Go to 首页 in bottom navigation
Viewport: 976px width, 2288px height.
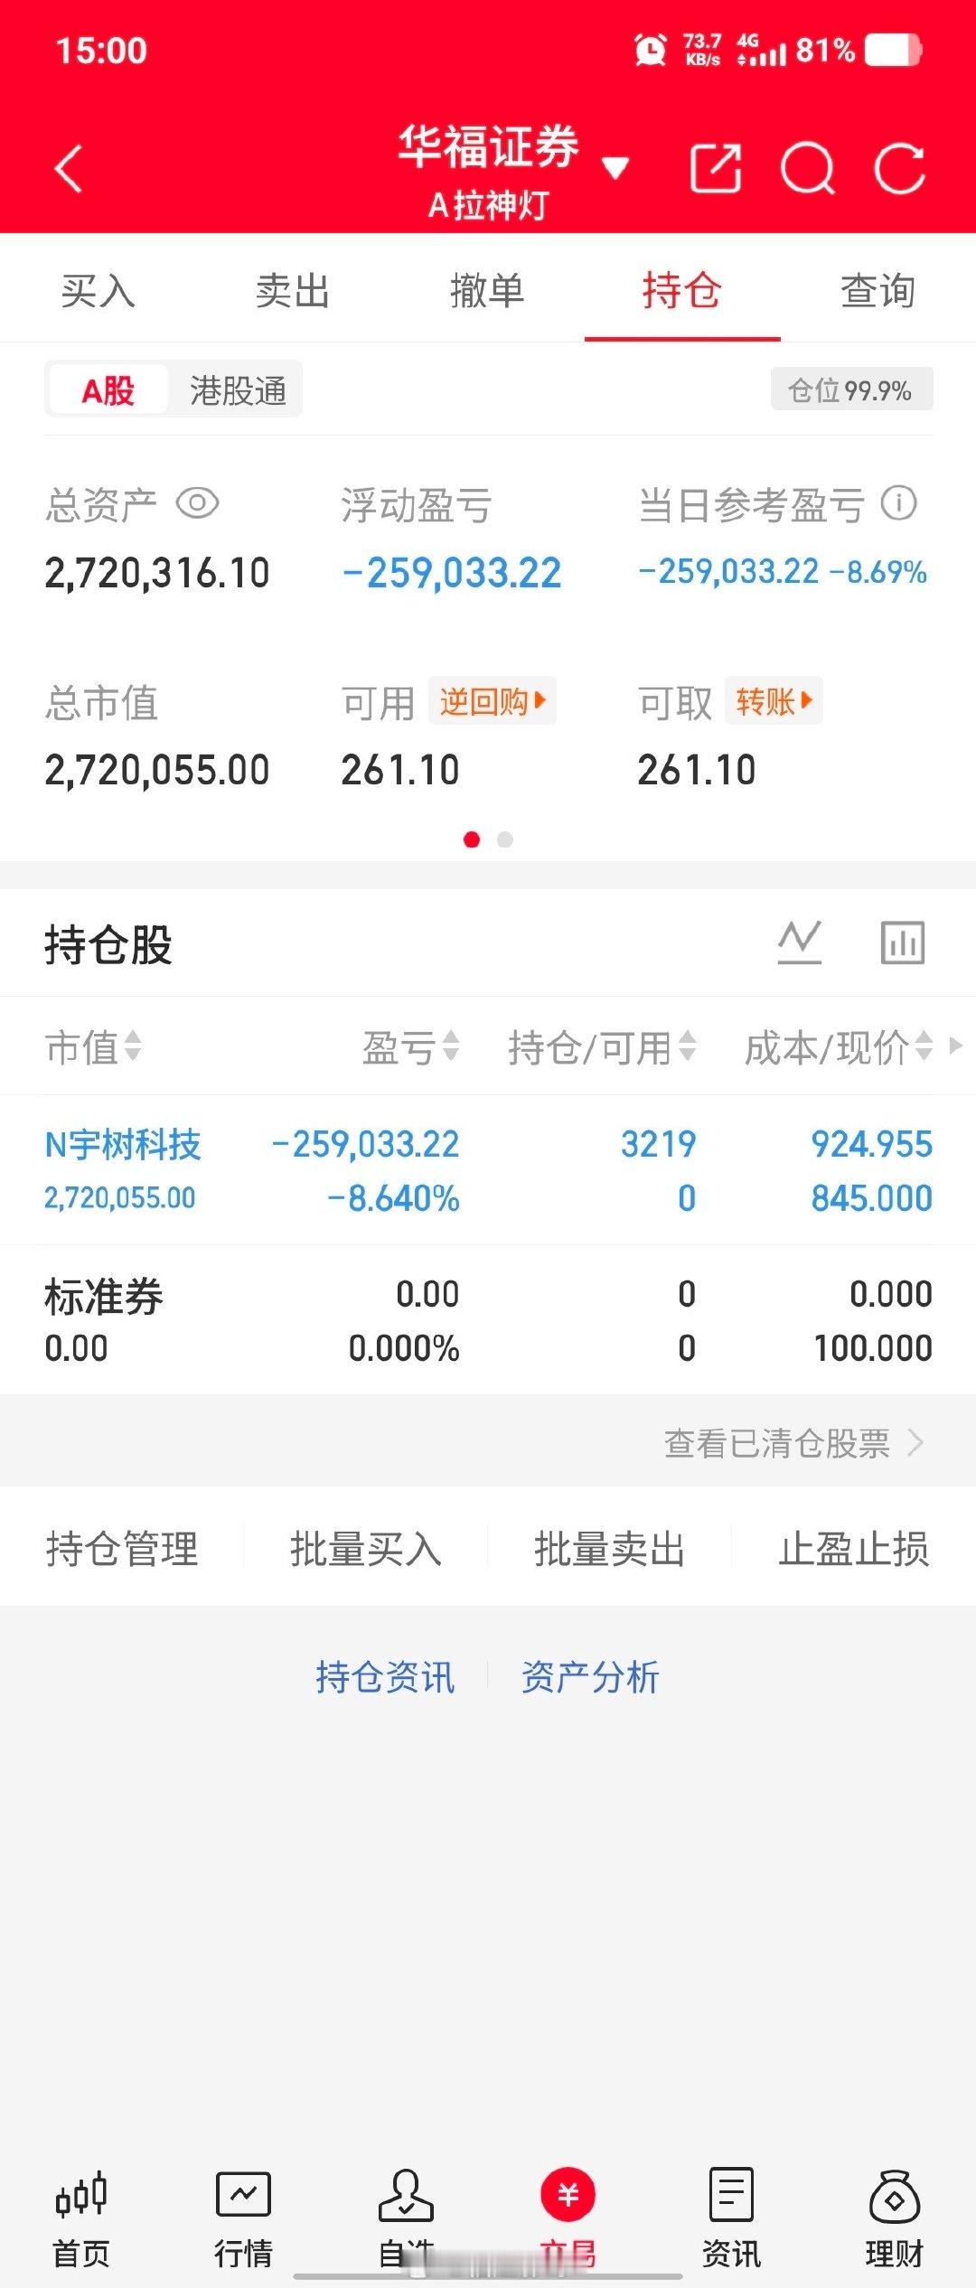81,2219
